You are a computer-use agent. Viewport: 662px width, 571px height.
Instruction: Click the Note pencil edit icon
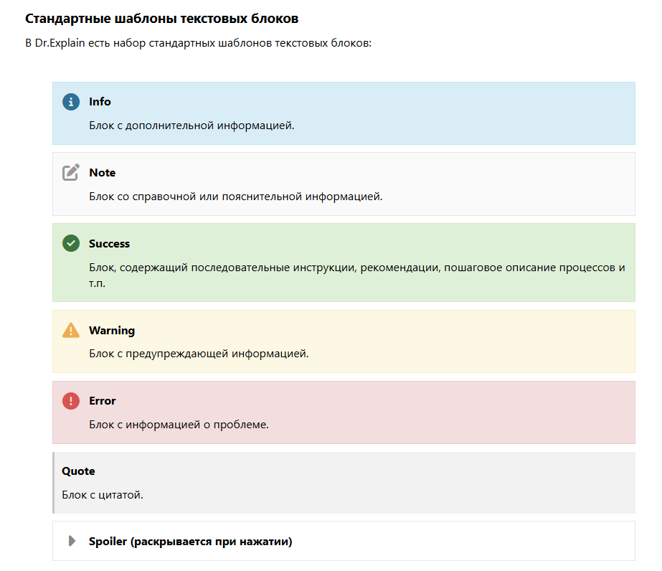(71, 173)
